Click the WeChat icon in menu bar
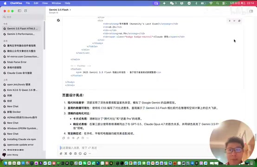The image size is (257, 167). pyautogui.click(x=172, y=3)
